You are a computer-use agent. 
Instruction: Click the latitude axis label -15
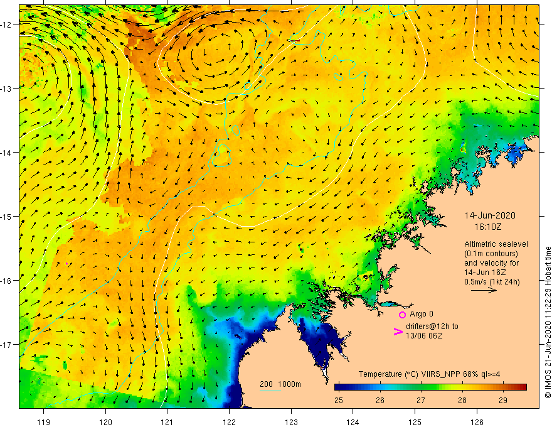coord(8,216)
